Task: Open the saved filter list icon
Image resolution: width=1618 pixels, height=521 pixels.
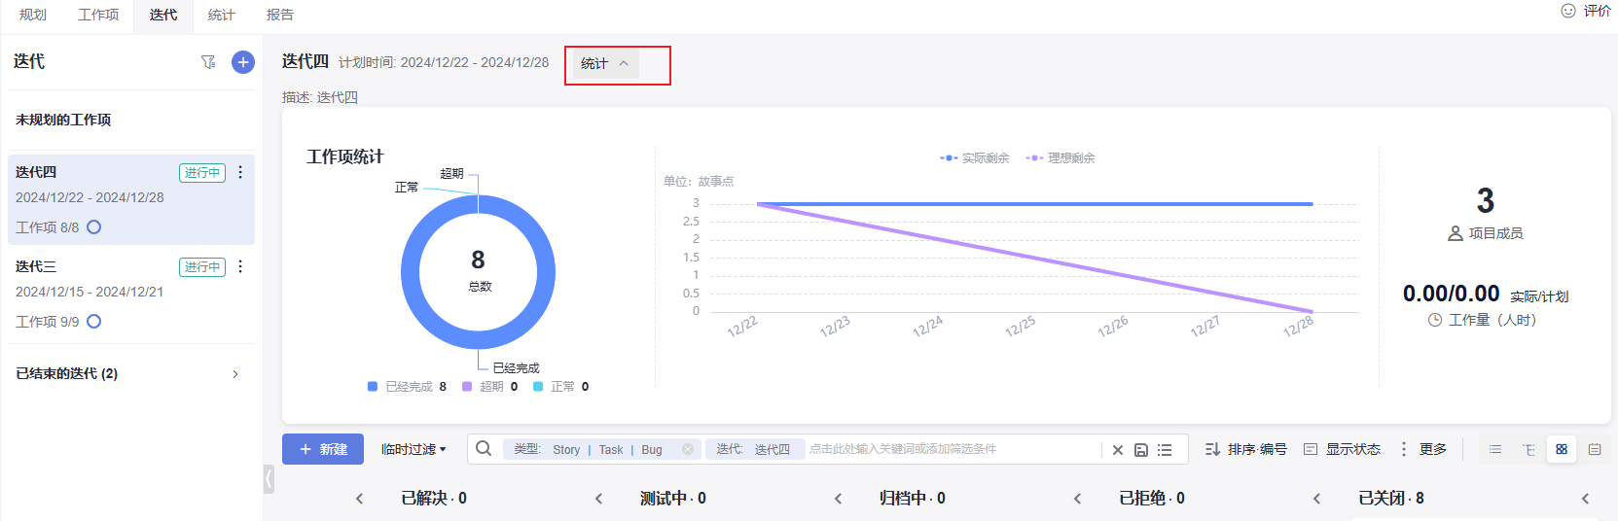Action: pos(1165,450)
